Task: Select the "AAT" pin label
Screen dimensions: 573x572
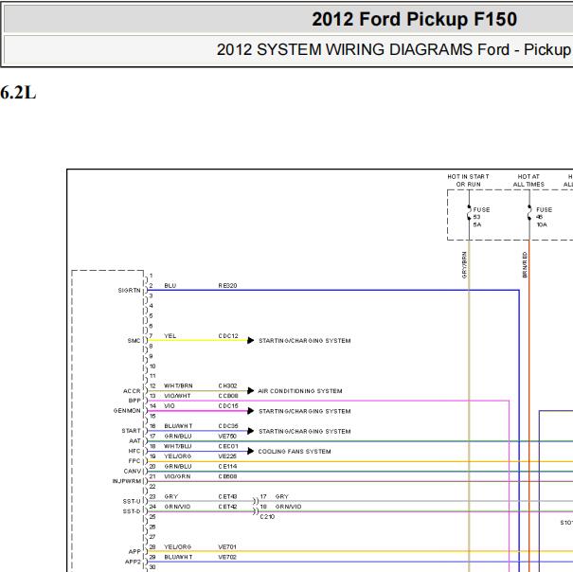Action: tap(134, 441)
